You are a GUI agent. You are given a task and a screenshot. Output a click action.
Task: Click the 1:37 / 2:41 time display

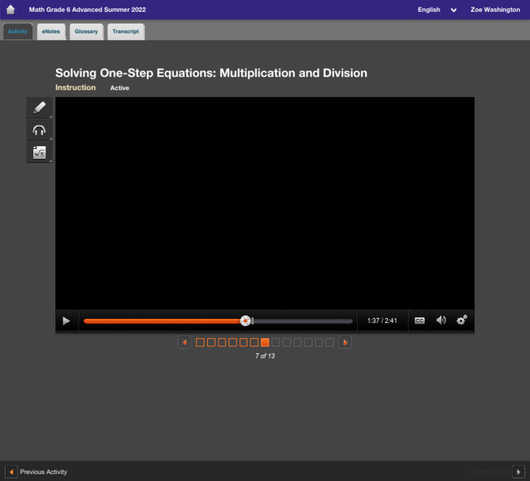382,320
